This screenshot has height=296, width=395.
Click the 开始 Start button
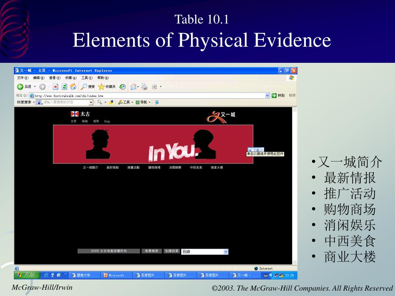(x=27, y=275)
